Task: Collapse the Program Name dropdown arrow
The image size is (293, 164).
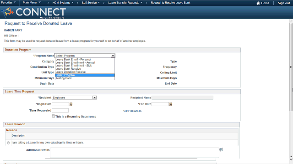Action: [113, 56]
